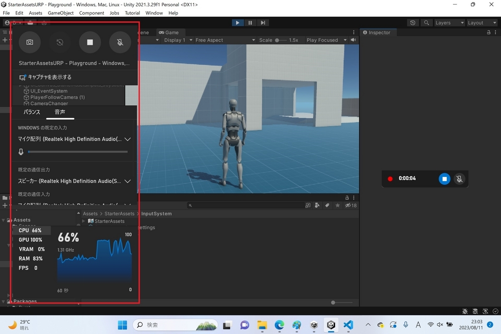Open the Unity global search
501x334 pixels.
coord(426,23)
